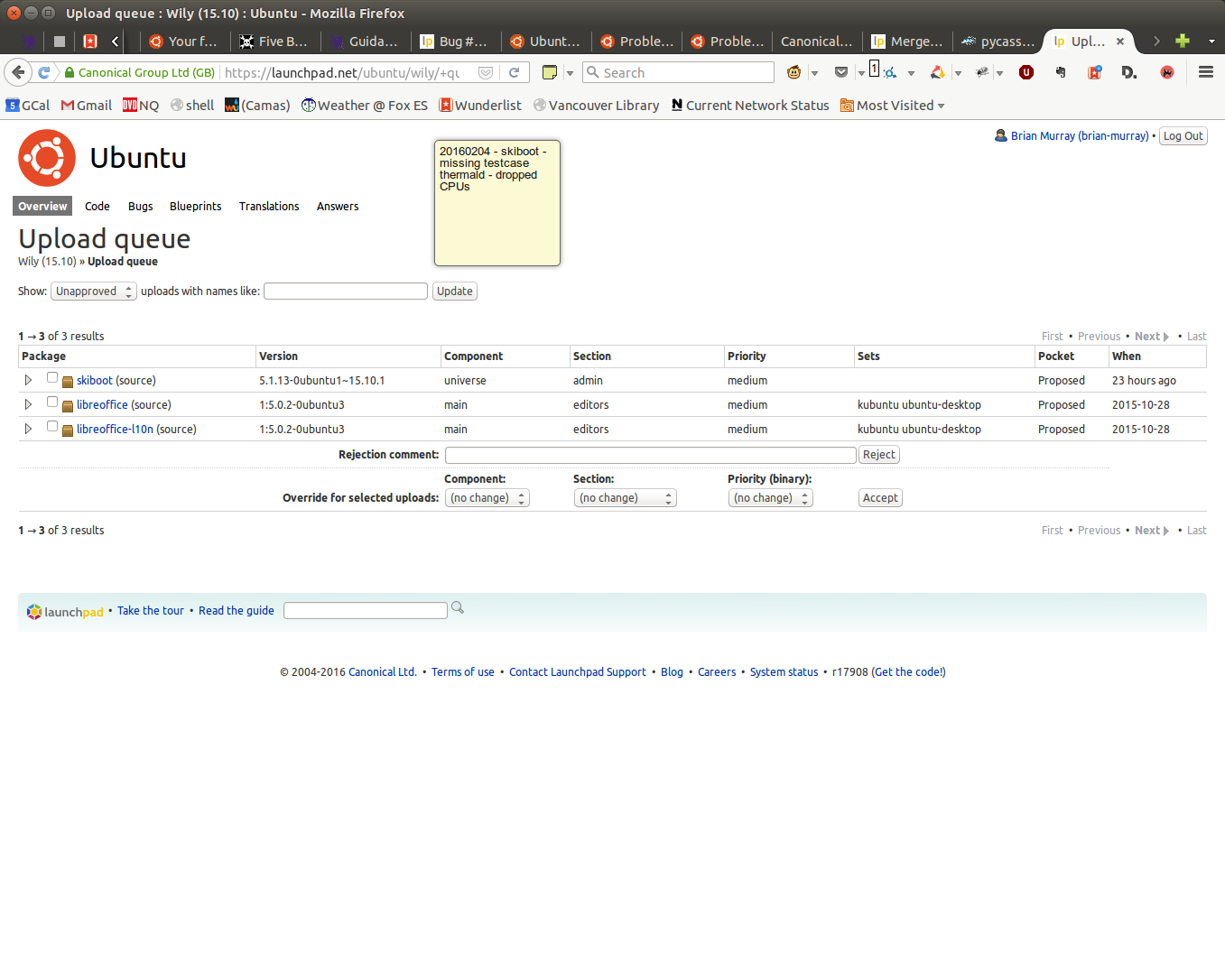Viewport: 1225px width, 953px height.
Task: Open the Blueprints tab
Action: (195, 207)
